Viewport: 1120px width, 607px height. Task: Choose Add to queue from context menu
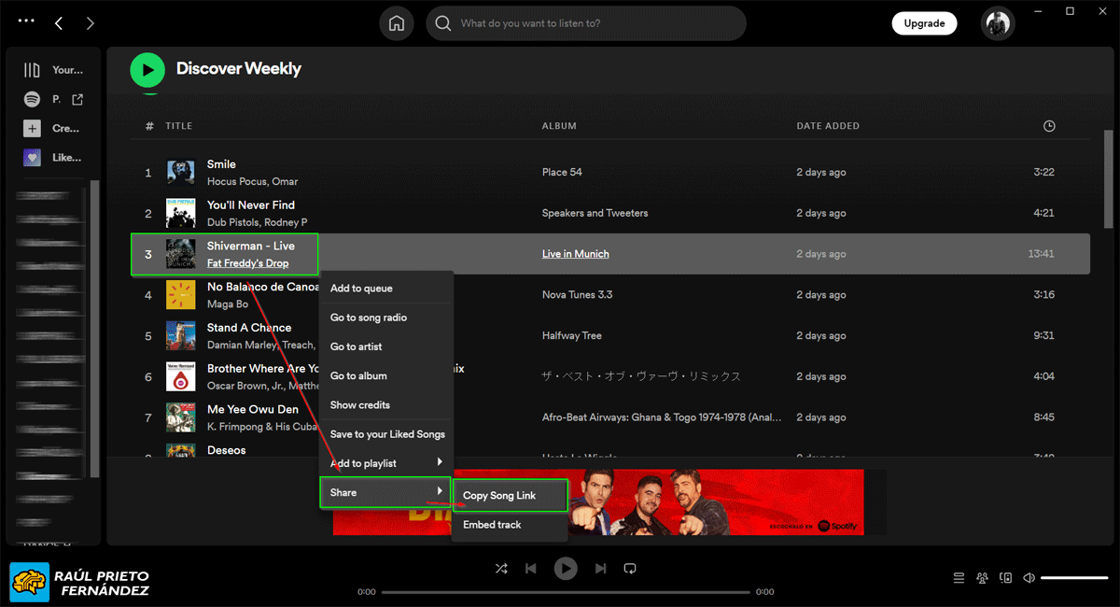point(361,289)
